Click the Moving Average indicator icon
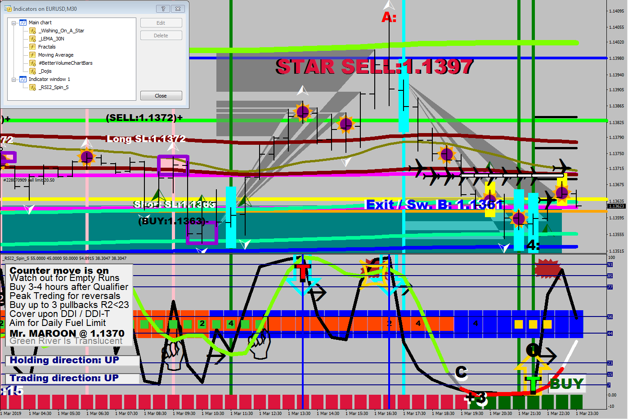This screenshot has height=419, width=628. pos(32,55)
